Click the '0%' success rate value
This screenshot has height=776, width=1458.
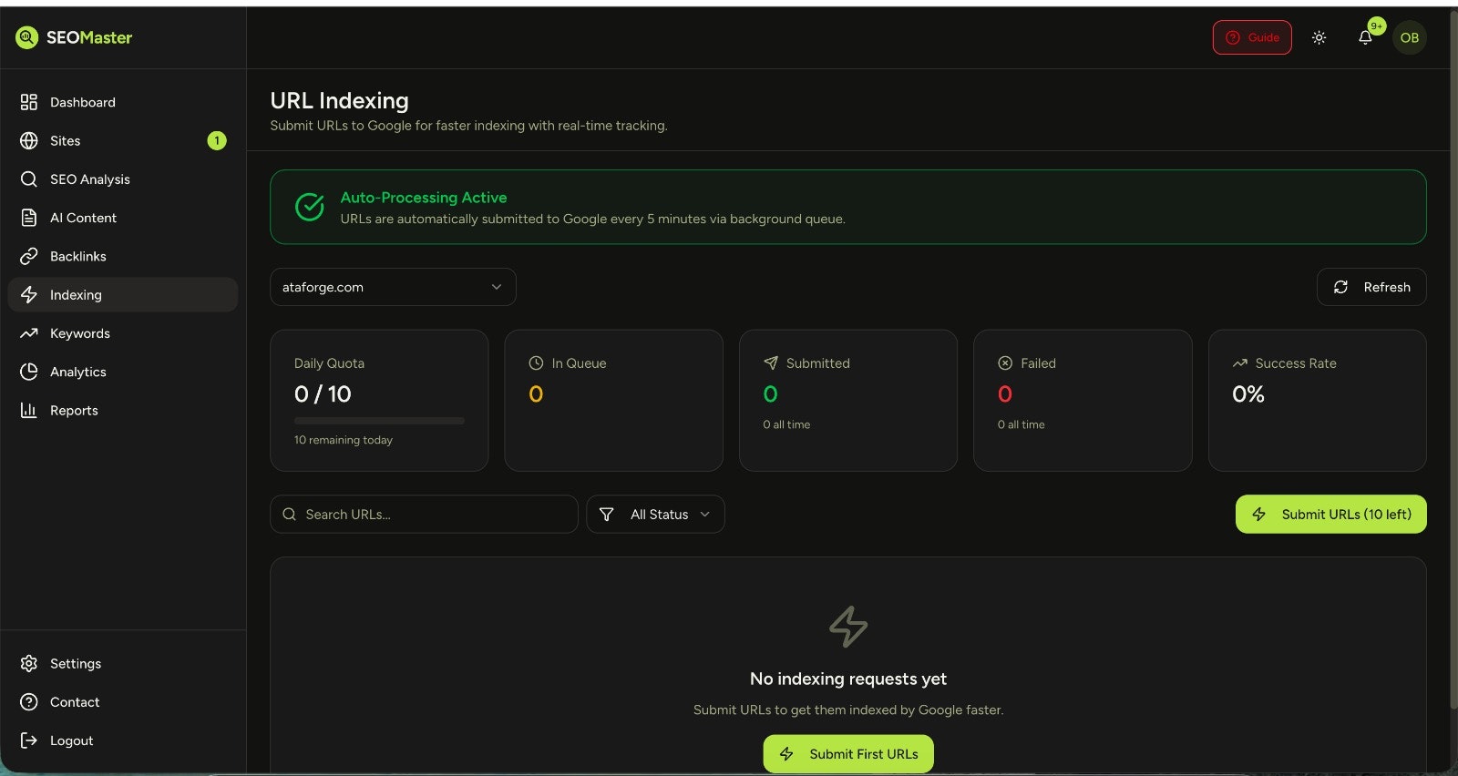pos(1248,394)
